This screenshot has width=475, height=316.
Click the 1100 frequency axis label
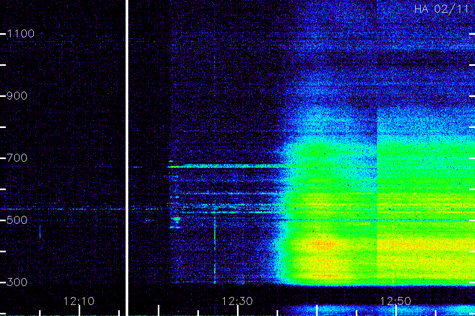point(21,34)
